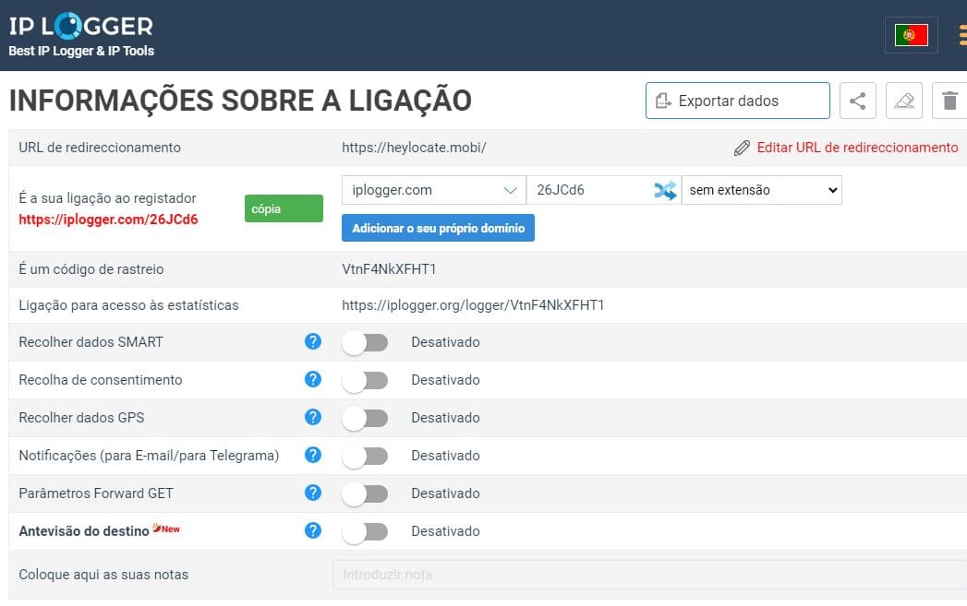Click help icon for Parâmetros Forward GET

point(313,493)
